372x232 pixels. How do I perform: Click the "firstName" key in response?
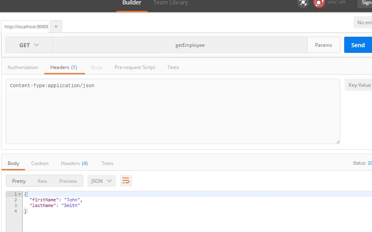[44, 200]
